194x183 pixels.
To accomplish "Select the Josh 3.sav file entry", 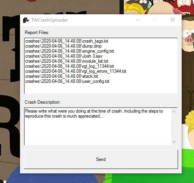I will (64, 56).
